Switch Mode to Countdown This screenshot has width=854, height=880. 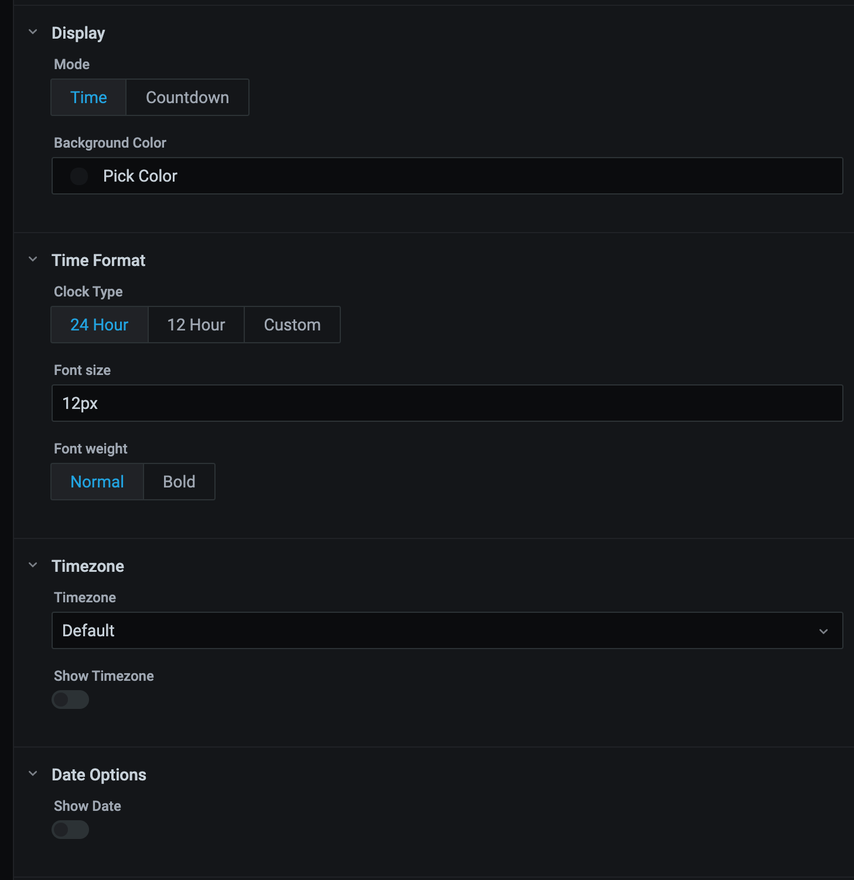pyautogui.click(x=187, y=97)
